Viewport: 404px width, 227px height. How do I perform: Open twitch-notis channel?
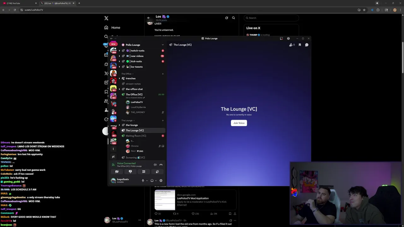click(x=143, y=51)
